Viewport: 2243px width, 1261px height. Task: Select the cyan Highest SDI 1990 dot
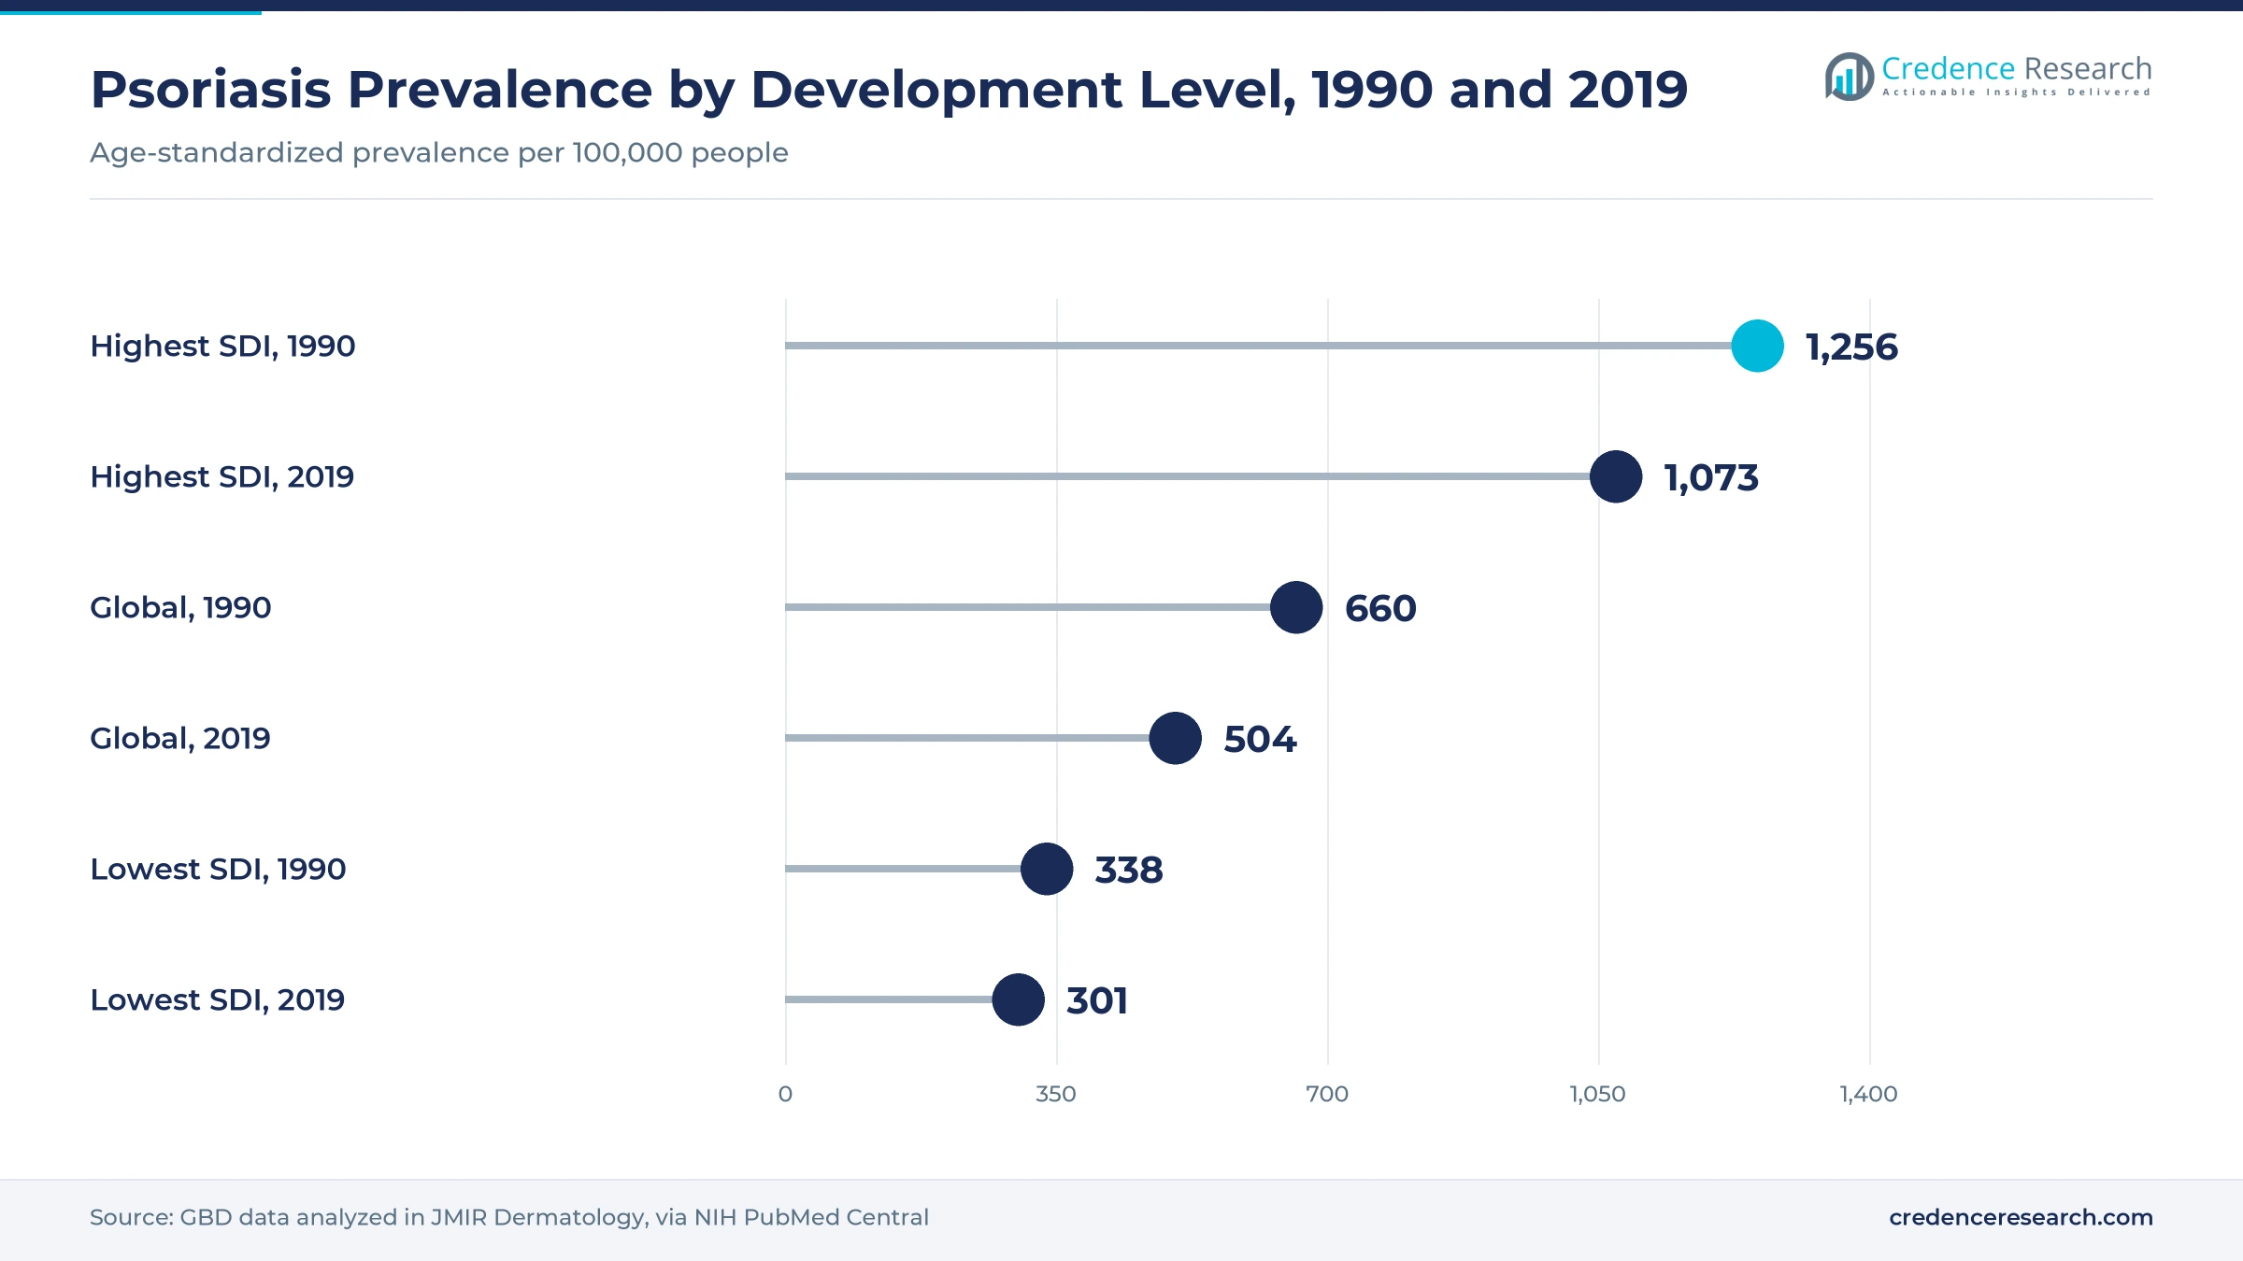coord(1757,346)
